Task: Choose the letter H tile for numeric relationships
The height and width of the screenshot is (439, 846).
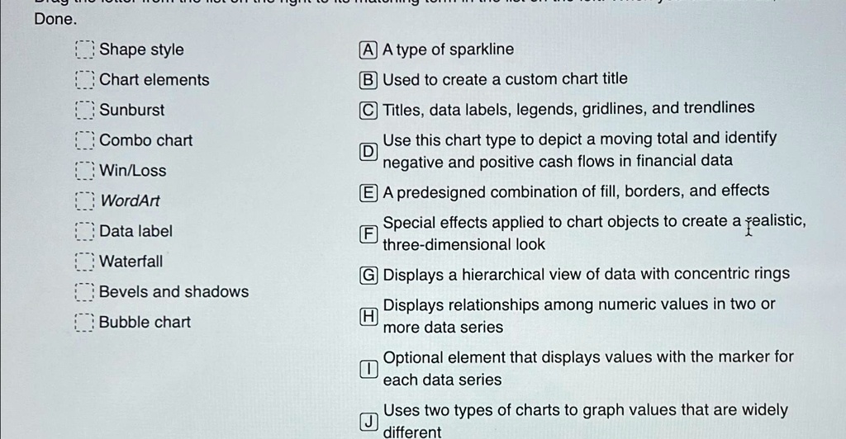Action: click(x=368, y=316)
